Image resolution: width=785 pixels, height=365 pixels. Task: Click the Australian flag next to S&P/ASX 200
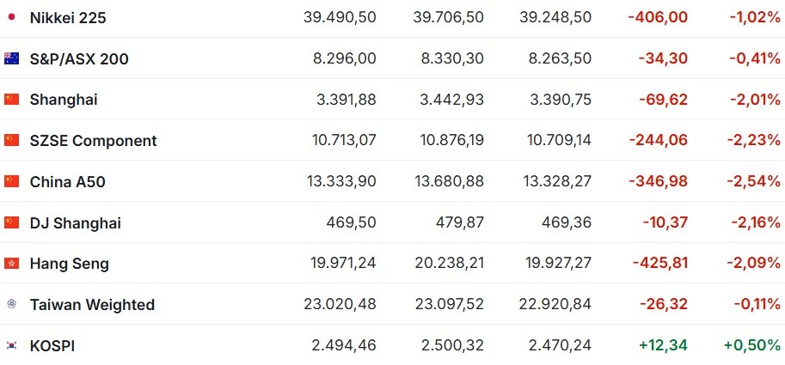coord(11,58)
